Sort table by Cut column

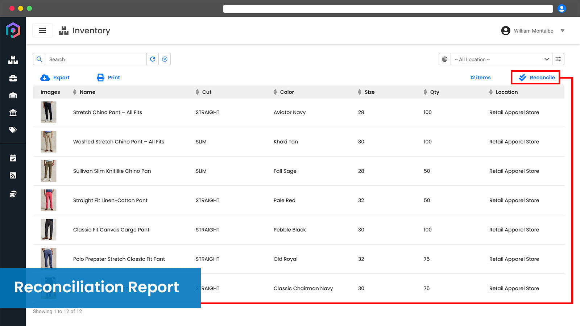tap(203, 92)
